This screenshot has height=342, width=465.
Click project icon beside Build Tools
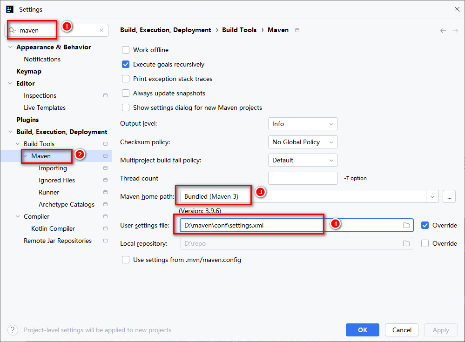coord(105,144)
